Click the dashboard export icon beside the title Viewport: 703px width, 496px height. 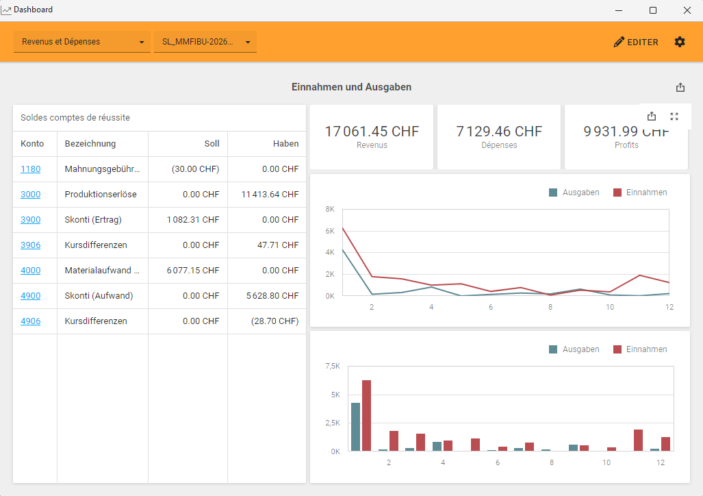point(680,88)
